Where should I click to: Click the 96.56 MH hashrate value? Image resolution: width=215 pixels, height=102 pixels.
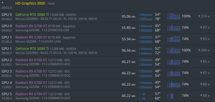pyautogui.click(x=128, y=50)
